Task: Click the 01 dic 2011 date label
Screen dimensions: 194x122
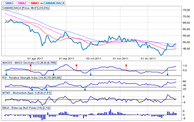Action: pos(148,58)
